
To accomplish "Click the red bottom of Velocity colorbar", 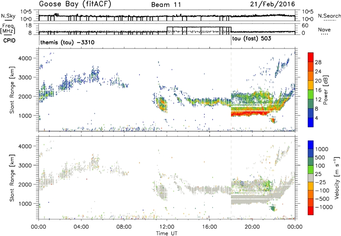I will [x=311, y=211].
